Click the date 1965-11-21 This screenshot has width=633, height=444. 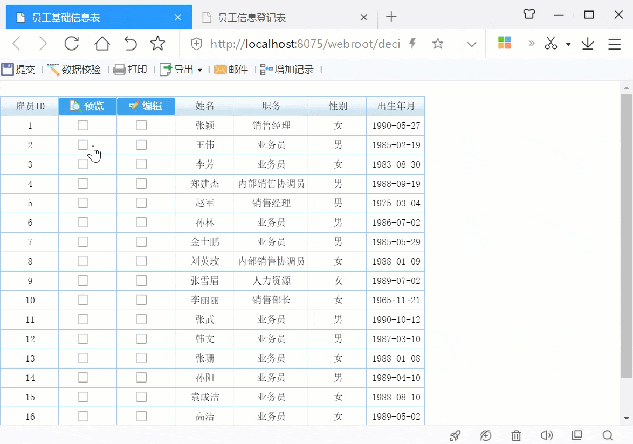(x=396, y=300)
